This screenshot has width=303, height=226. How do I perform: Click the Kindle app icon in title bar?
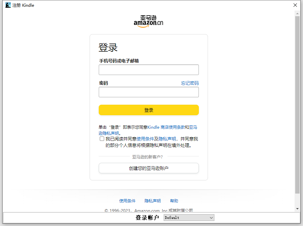(8, 5)
